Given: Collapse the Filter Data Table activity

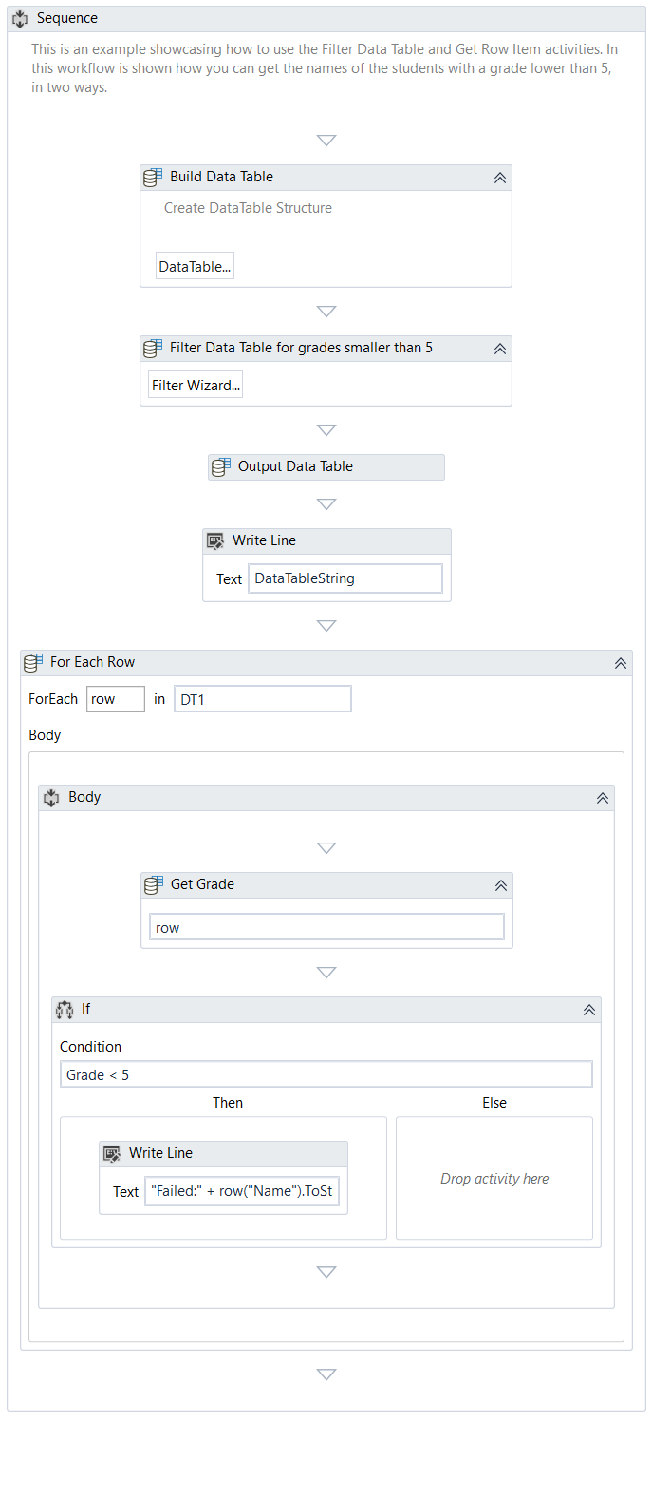Looking at the screenshot, I should [x=500, y=349].
